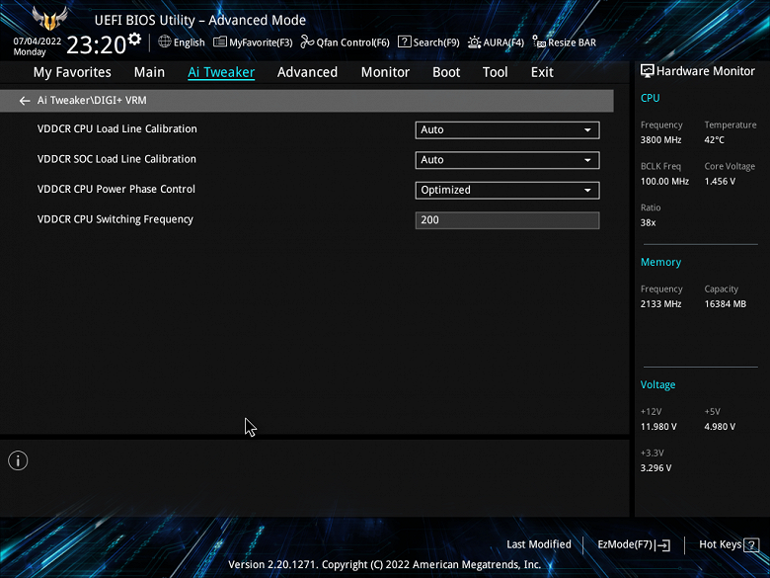Image resolution: width=770 pixels, height=578 pixels.
Task: Open My Favorites tab
Action: [x=72, y=72]
